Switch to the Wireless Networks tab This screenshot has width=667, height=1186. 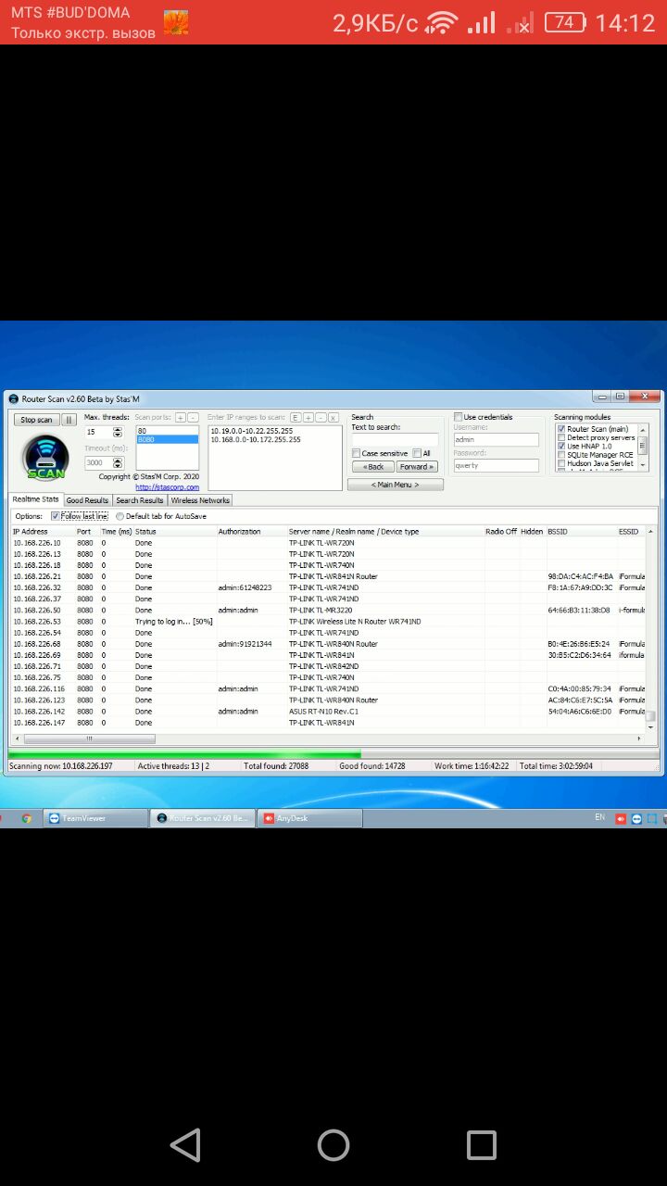[200, 500]
